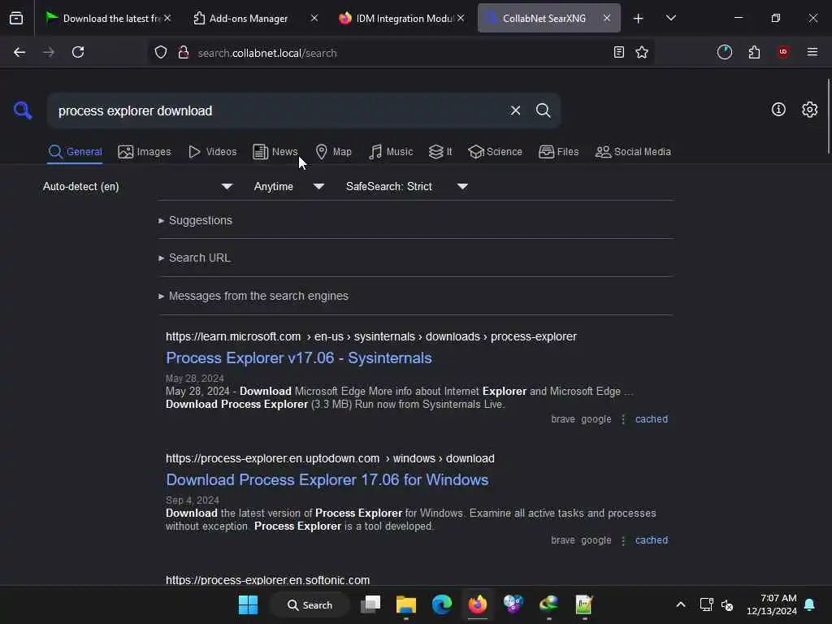
Task: Open the Anytime time range dropdown
Action: (x=288, y=186)
